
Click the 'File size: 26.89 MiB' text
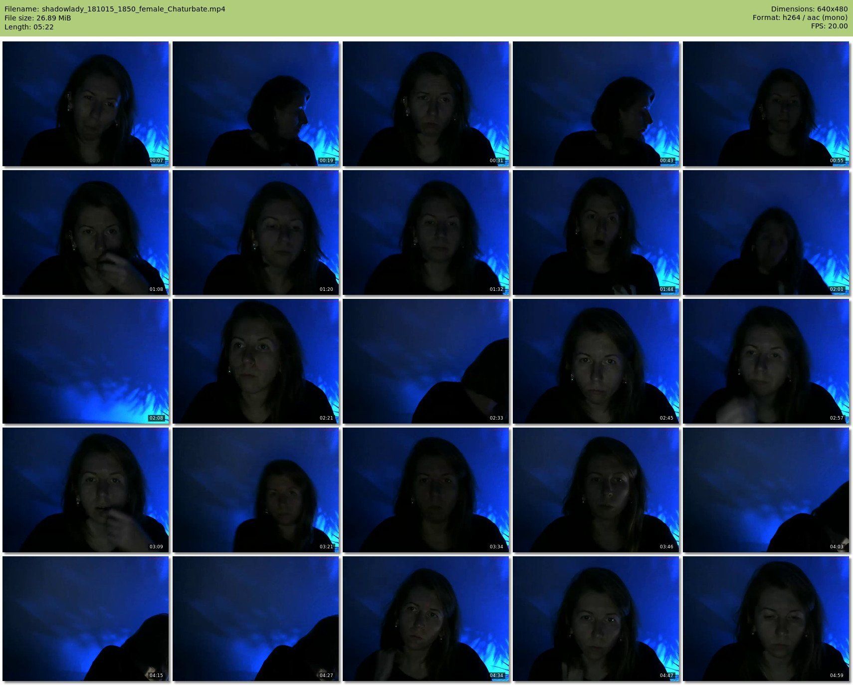click(38, 18)
